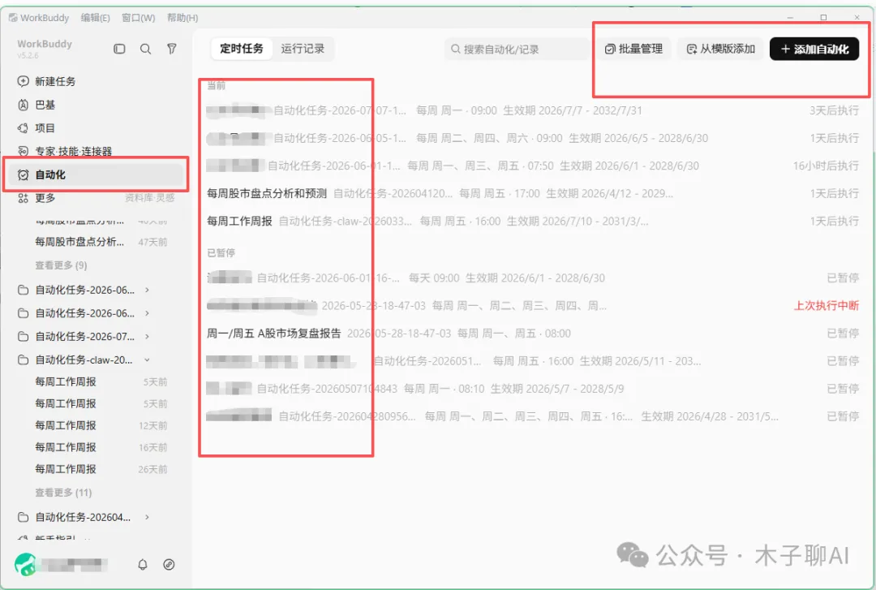
Task: Click the 添加自动化 button
Action: [x=814, y=50]
